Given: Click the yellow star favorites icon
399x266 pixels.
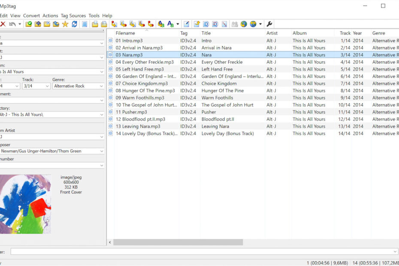Looking at the screenshot, I should coord(65,24).
